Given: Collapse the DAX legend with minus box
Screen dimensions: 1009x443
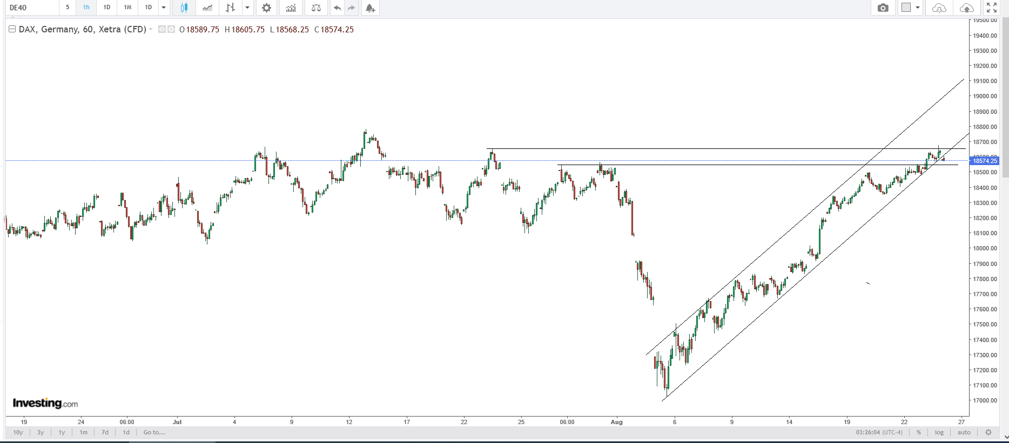Looking at the screenshot, I should pyautogui.click(x=12, y=29).
